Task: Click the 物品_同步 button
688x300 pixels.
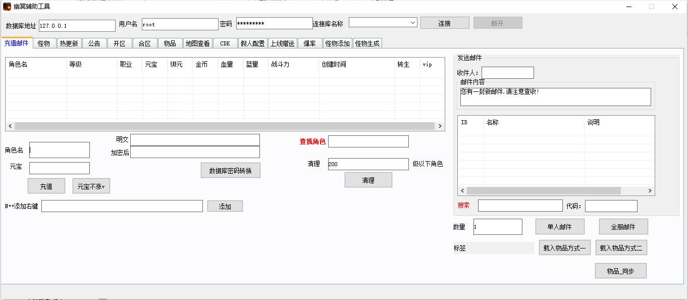Action: point(620,271)
